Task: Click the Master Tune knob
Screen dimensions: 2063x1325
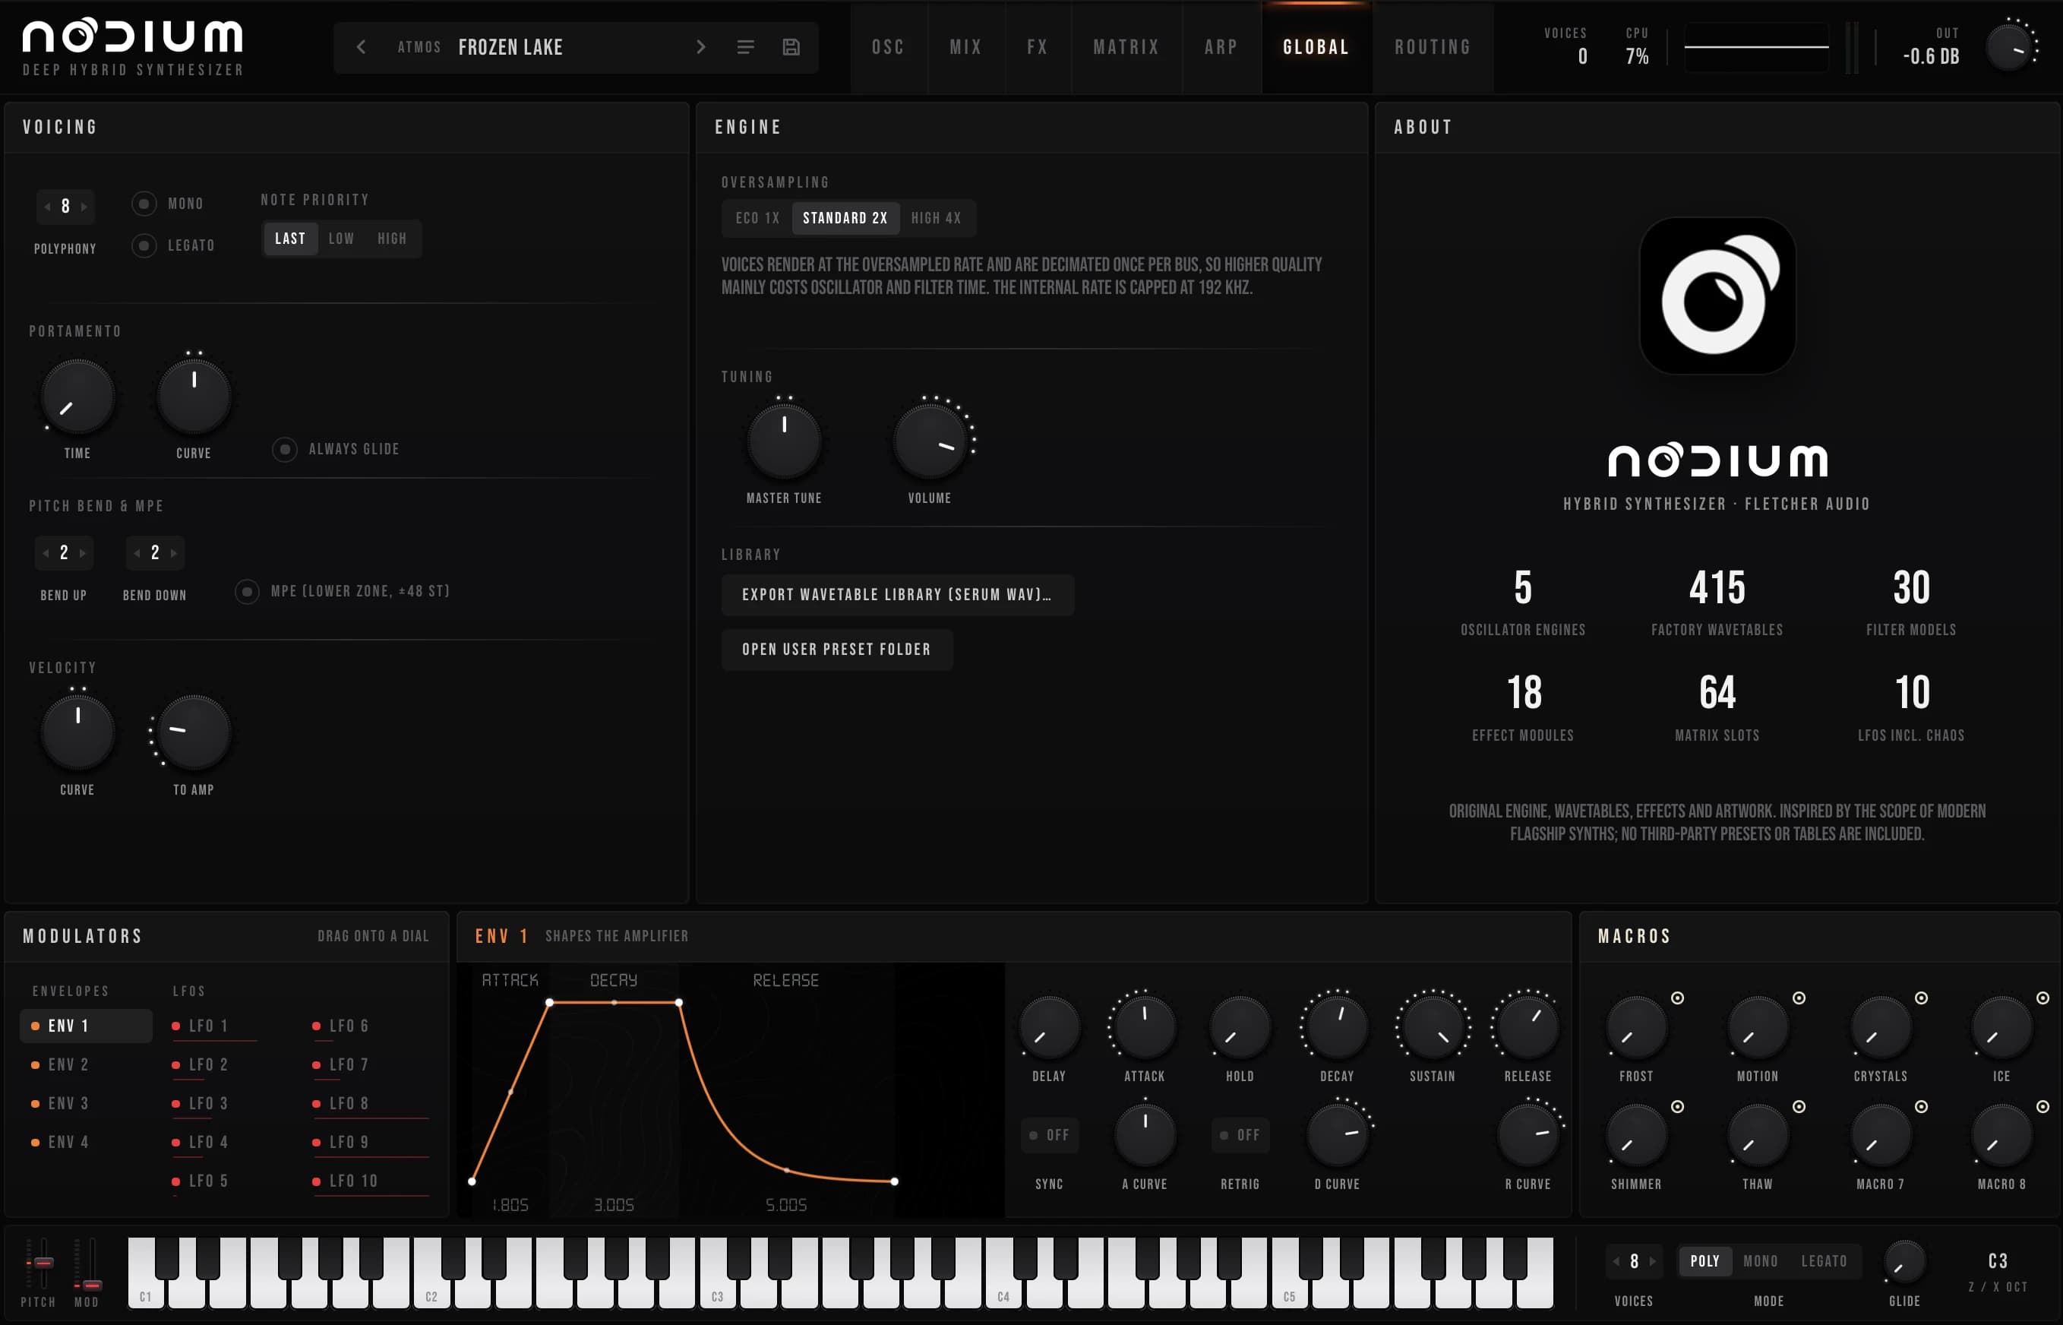Action: coord(783,441)
